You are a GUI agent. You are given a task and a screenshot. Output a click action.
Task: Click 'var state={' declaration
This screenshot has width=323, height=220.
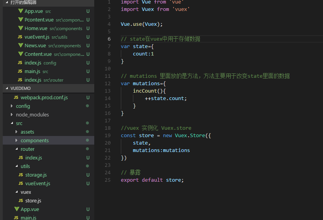[137, 46]
